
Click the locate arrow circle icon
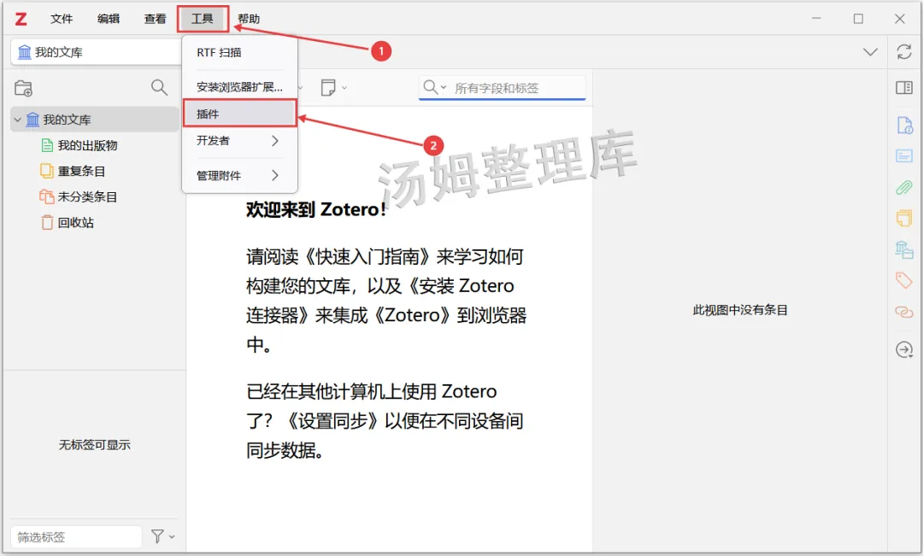pyautogui.click(x=904, y=349)
